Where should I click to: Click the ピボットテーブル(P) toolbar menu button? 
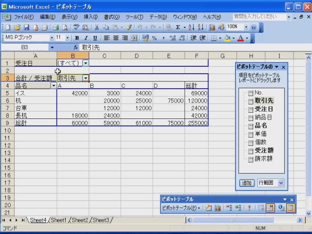pos(181,208)
